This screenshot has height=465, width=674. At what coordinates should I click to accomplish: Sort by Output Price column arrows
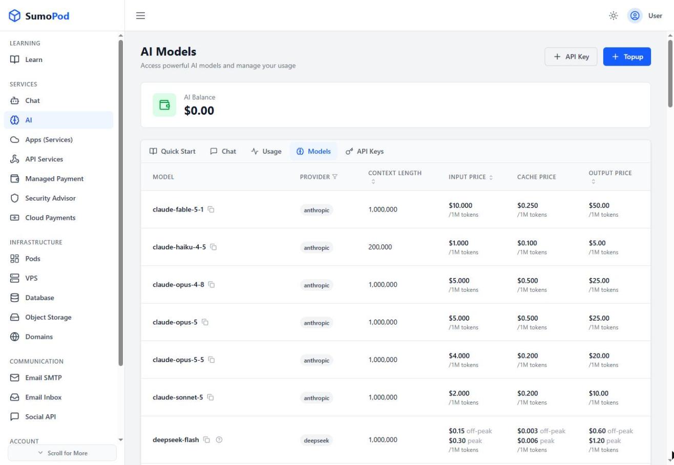(x=593, y=182)
